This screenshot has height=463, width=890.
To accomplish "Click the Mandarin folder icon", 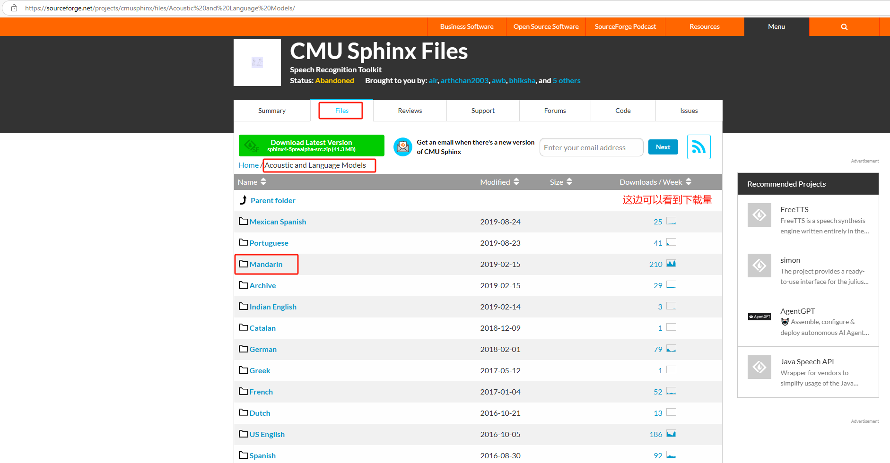I will tap(244, 264).
